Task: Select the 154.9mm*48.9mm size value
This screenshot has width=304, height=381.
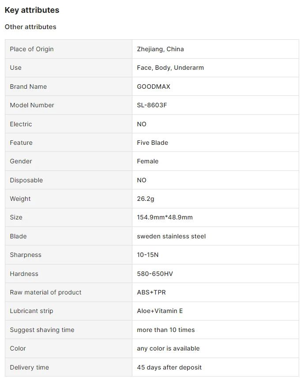Action: 165,217
